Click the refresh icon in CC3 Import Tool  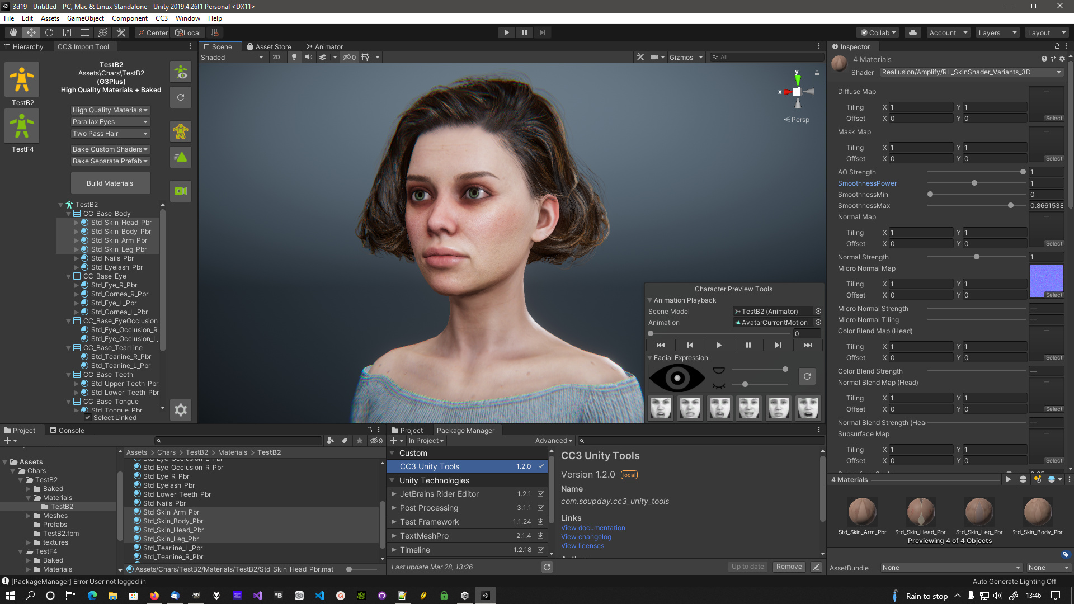coord(181,97)
